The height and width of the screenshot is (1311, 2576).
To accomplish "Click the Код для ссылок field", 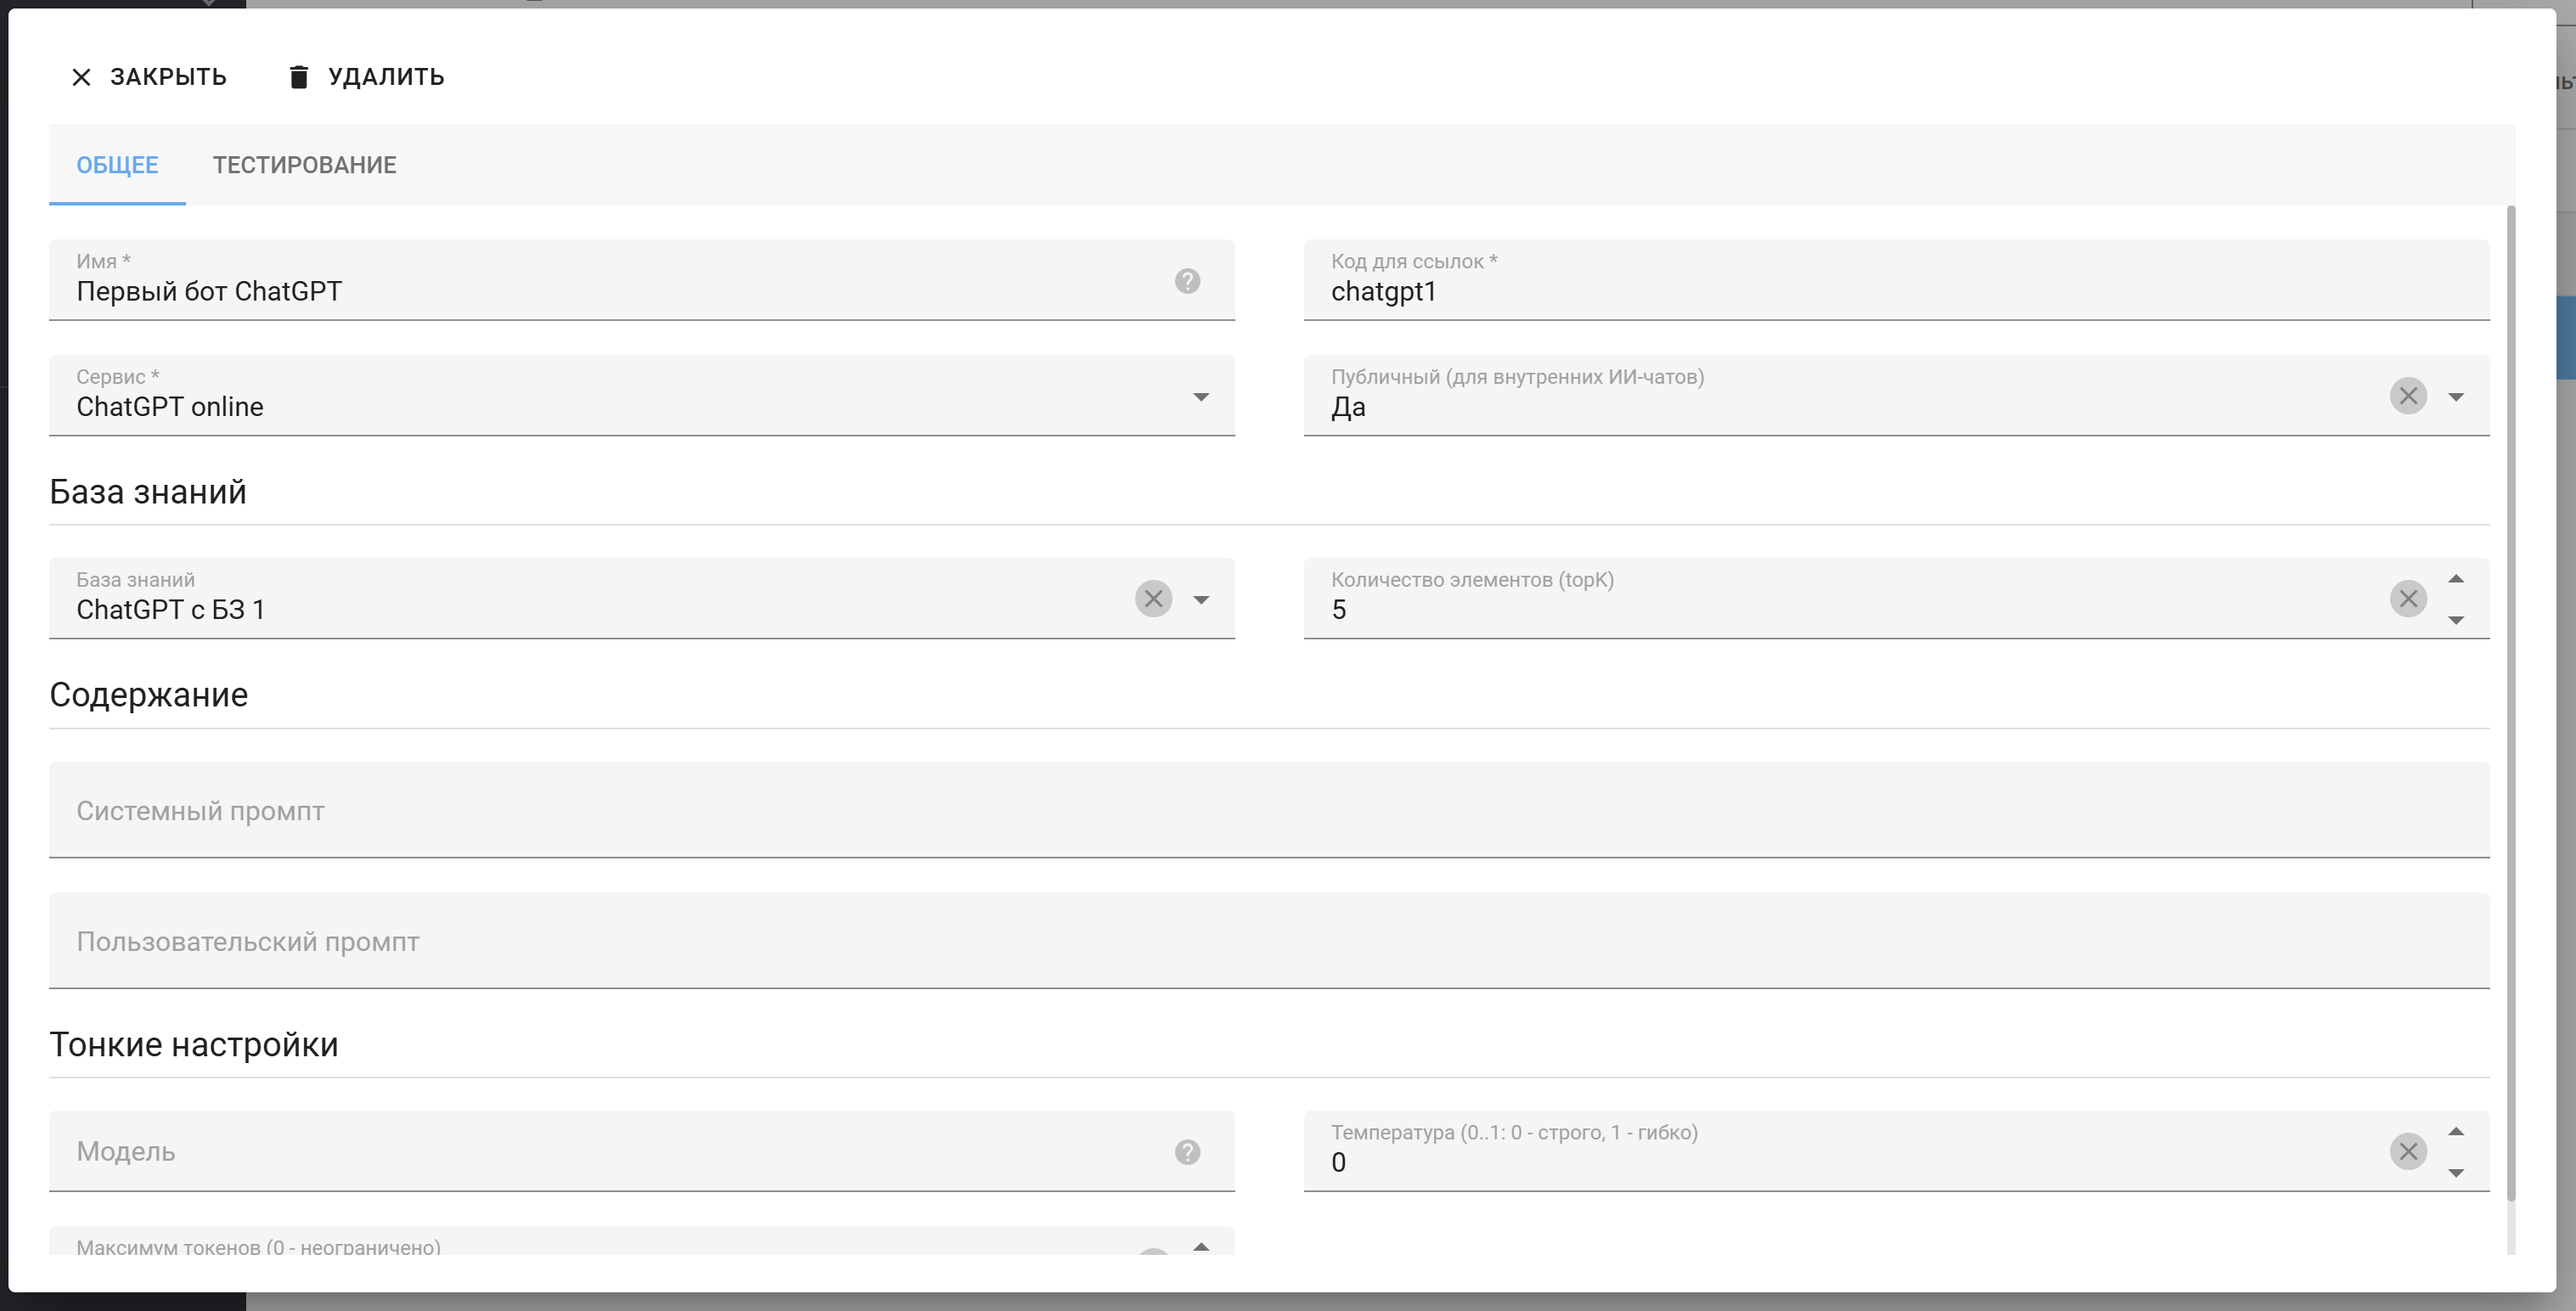I will point(1895,291).
